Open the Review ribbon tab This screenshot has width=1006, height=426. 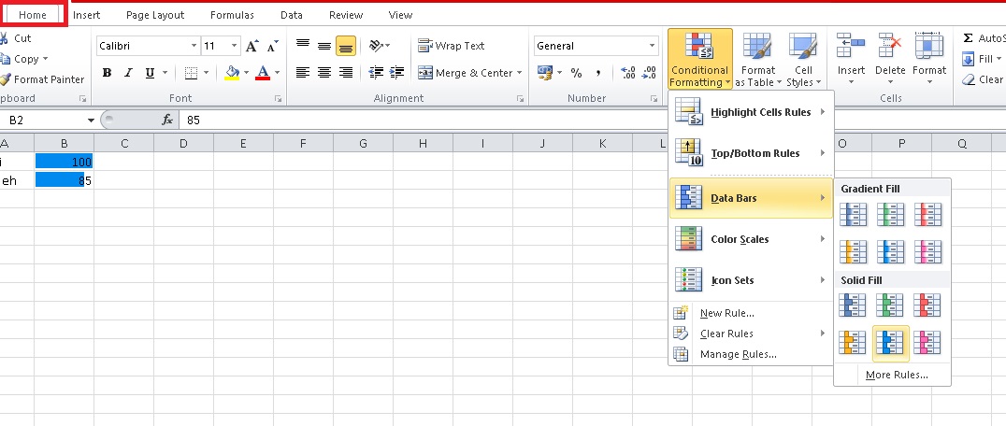pyautogui.click(x=346, y=15)
